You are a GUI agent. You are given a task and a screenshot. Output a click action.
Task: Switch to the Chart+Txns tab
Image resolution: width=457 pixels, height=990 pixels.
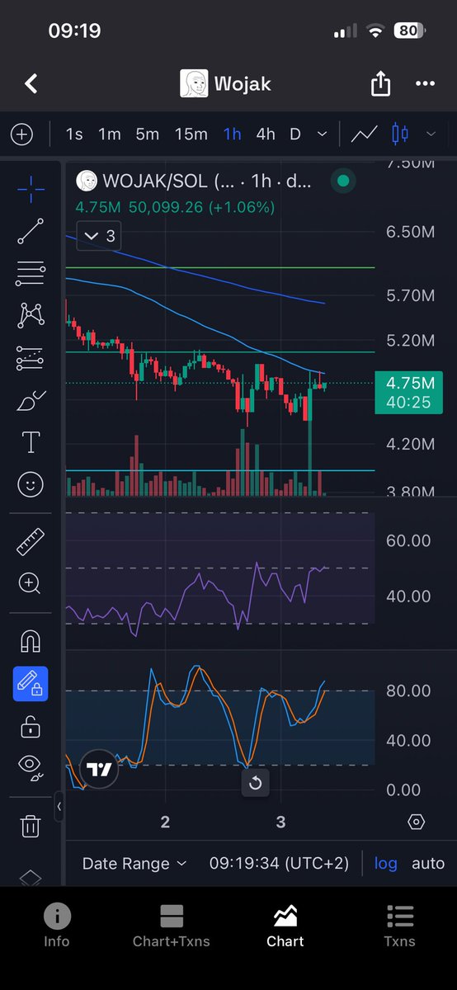tap(172, 924)
